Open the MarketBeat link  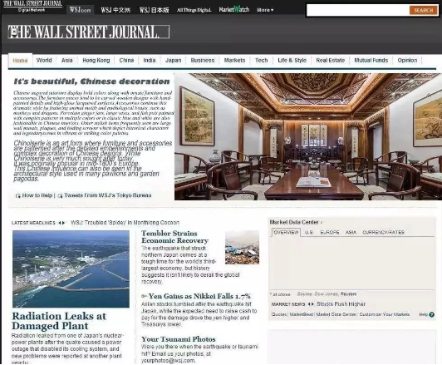pos(302,314)
